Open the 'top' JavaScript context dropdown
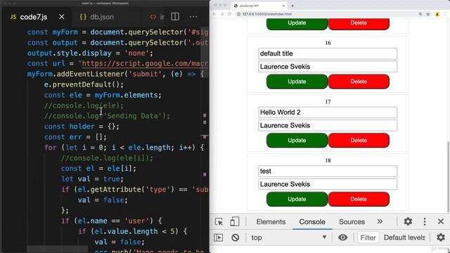Viewport: 450px width, 253px height. click(288, 238)
